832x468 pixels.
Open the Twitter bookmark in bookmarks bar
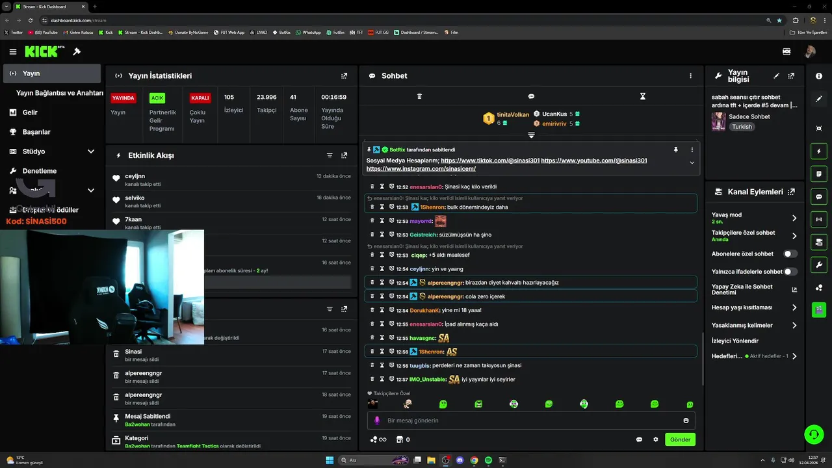tap(13, 32)
